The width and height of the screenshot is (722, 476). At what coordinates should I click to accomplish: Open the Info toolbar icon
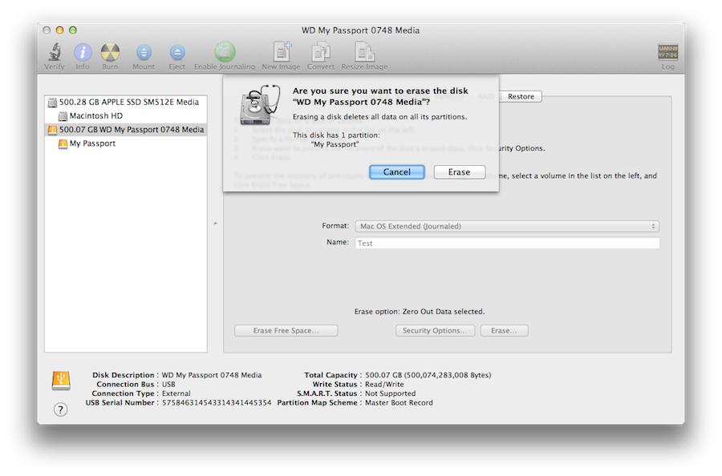point(83,52)
